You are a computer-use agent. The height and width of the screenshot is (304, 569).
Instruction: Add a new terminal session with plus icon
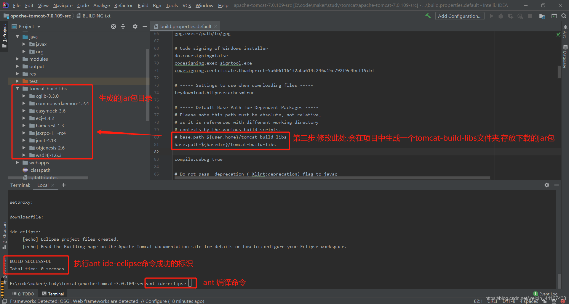(63, 185)
